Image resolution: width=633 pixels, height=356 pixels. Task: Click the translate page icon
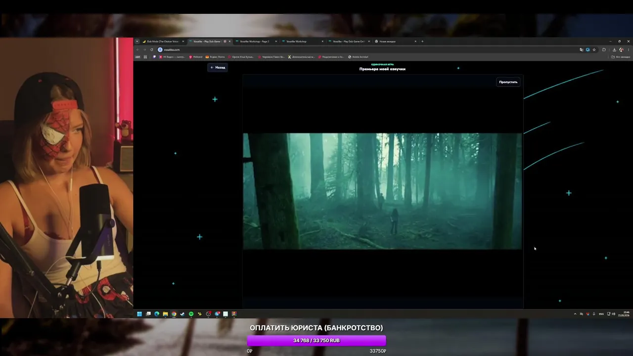click(x=582, y=49)
